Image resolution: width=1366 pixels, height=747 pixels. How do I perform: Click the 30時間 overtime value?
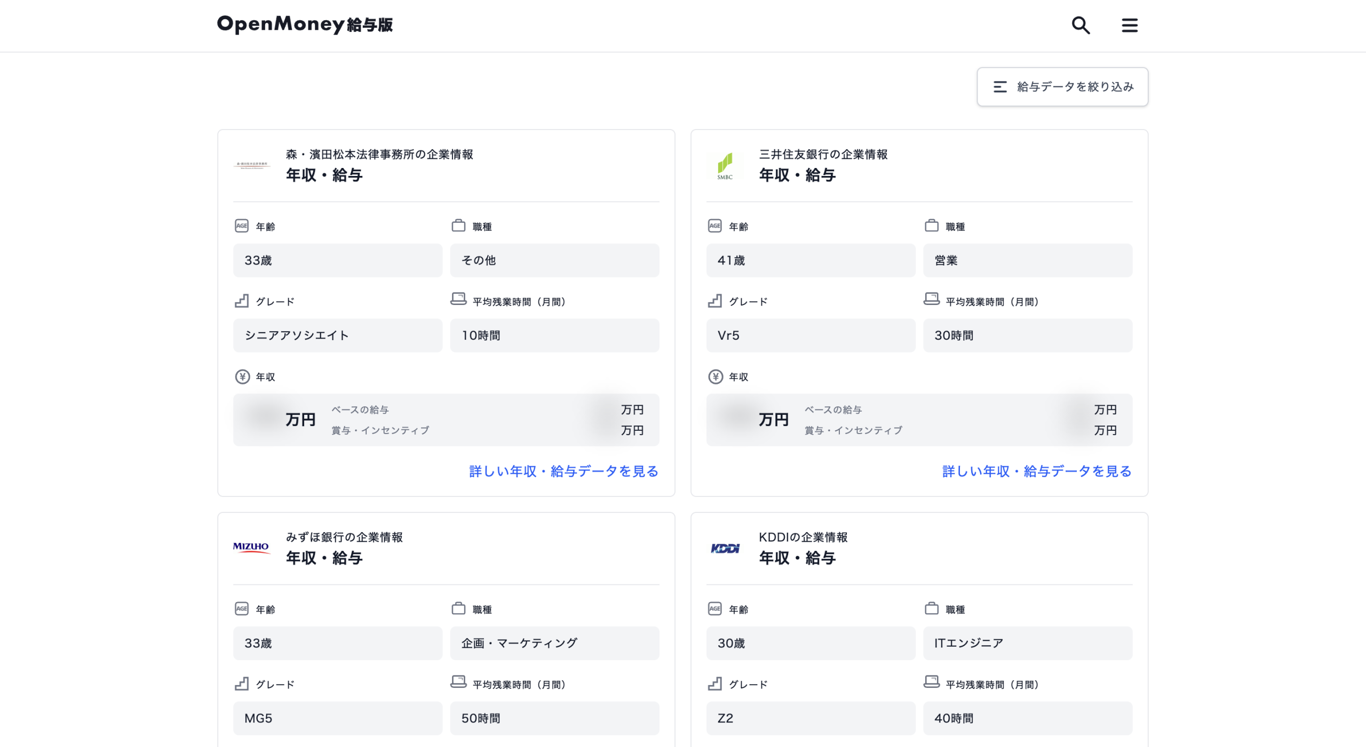click(1028, 335)
